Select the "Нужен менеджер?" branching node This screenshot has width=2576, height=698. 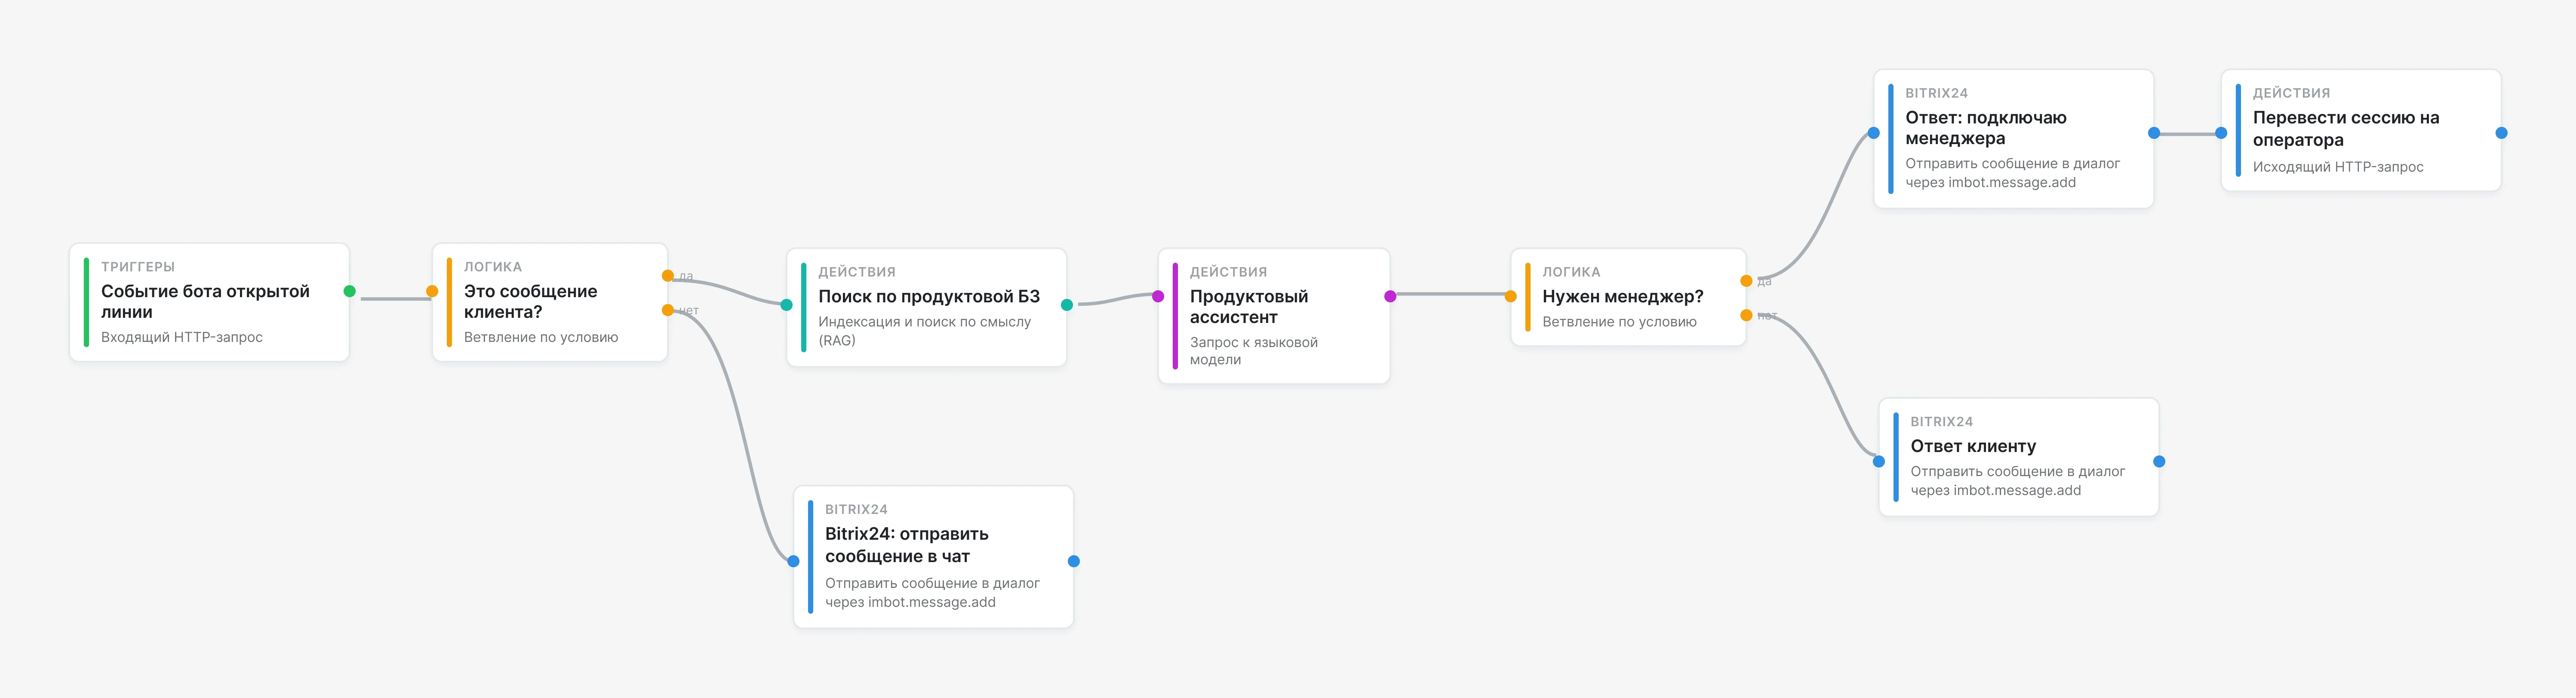[1628, 297]
